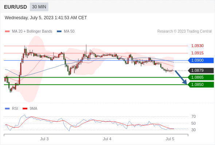Click the MA 50 legend label
The height and width of the screenshot is (145, 215).
[x=69, y=32]
